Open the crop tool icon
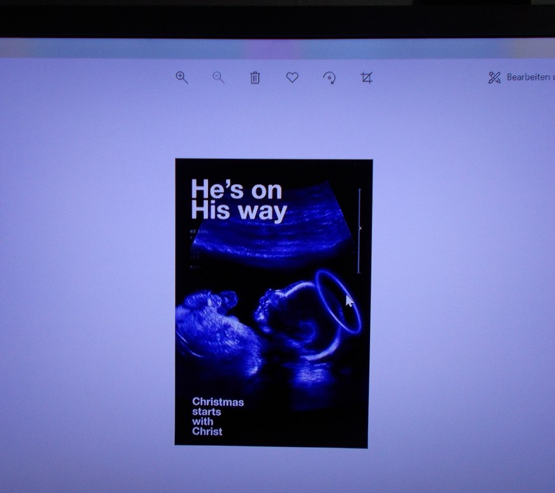The width and height of the screenshot is (555, 493). point(366,78)
